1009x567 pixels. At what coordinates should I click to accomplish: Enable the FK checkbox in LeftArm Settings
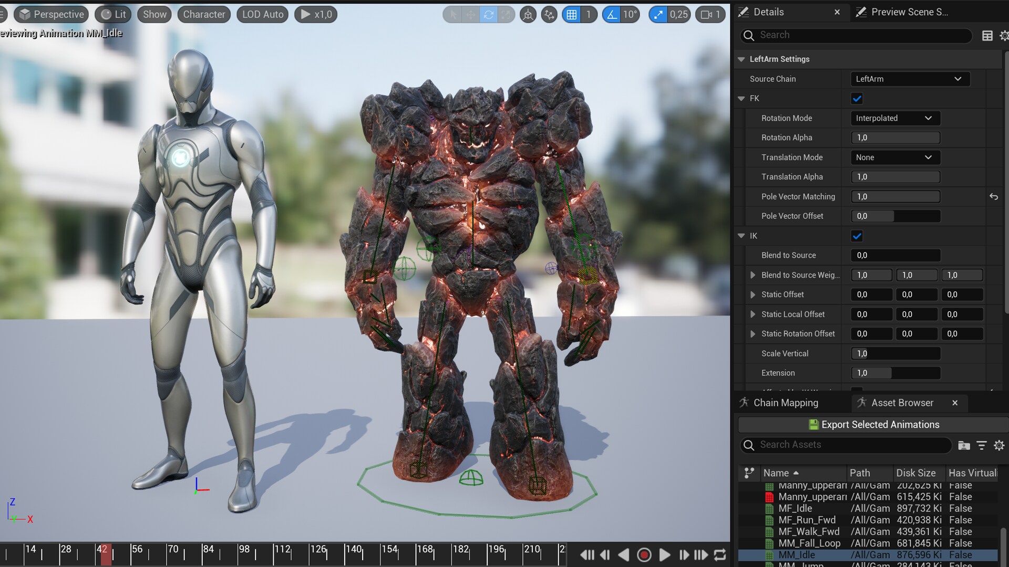857,98
